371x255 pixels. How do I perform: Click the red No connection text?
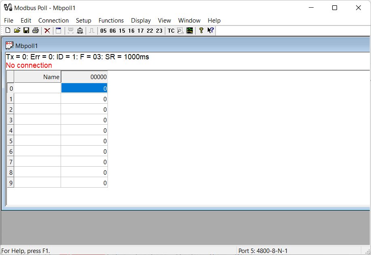click(29, 65)
